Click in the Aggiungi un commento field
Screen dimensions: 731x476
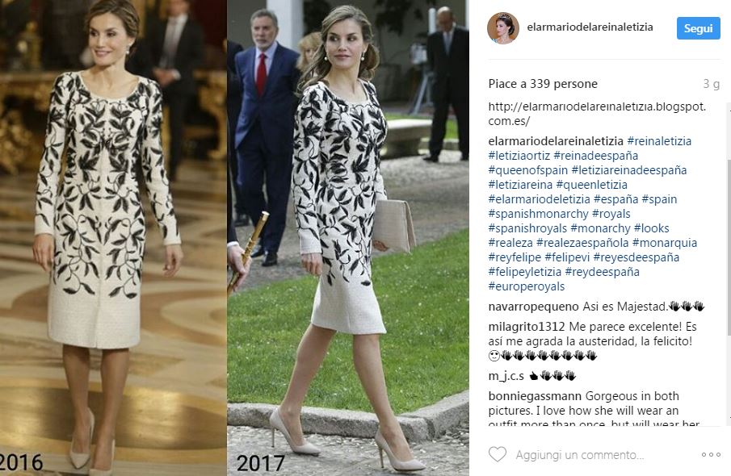(x=579, y=454)
